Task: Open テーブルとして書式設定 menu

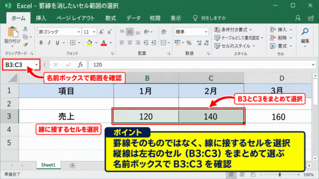Action: pyautogui.click(x=239, y=38)
